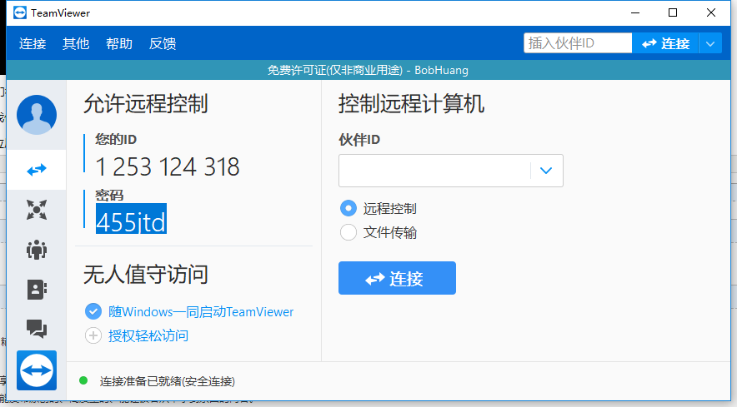Screen dimensions: 737x407
Task: Open the Meeting people sidebar icon
Action: click(x=37, y=250)
